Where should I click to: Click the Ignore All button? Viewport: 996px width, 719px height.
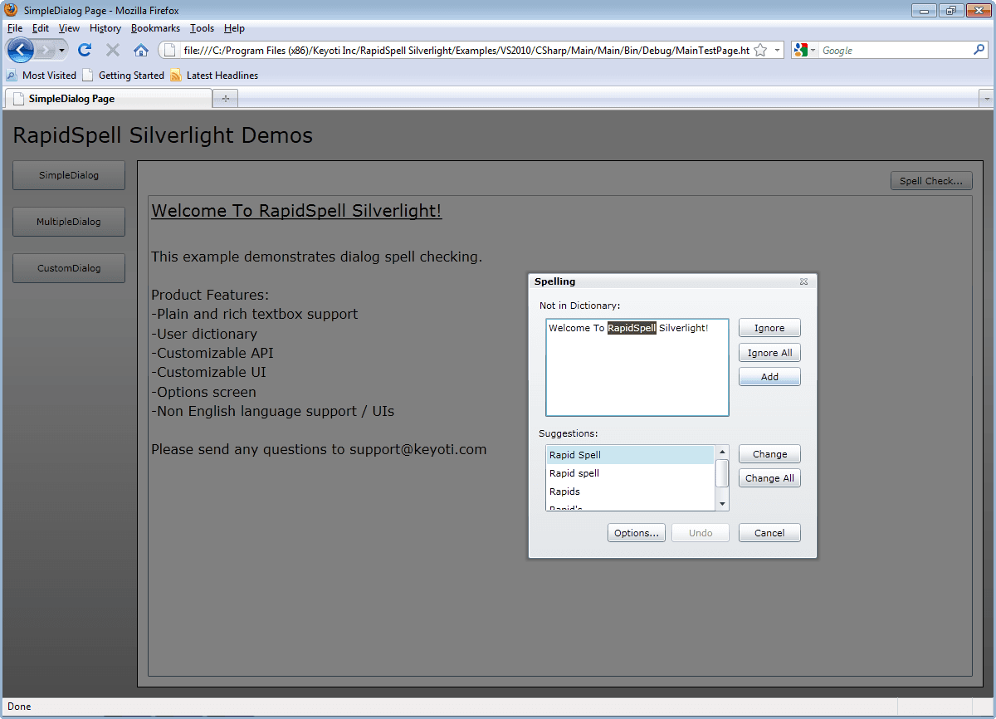(769, 353)
